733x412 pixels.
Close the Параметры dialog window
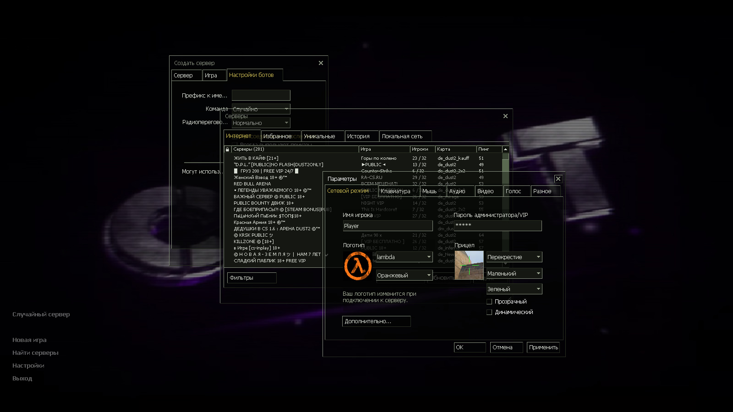pos(558,179)
